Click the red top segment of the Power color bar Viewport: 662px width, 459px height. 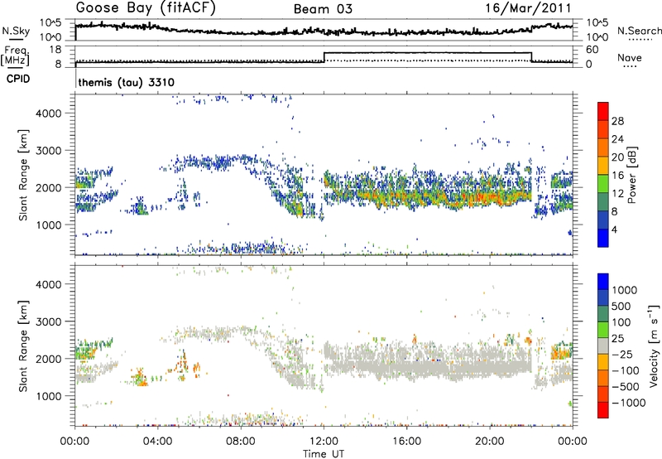point(603,111)
